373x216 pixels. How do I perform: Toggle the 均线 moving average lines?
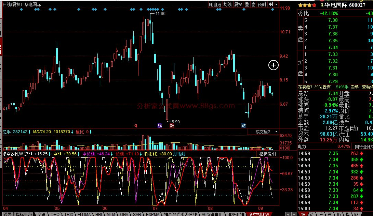coord(227,4)
